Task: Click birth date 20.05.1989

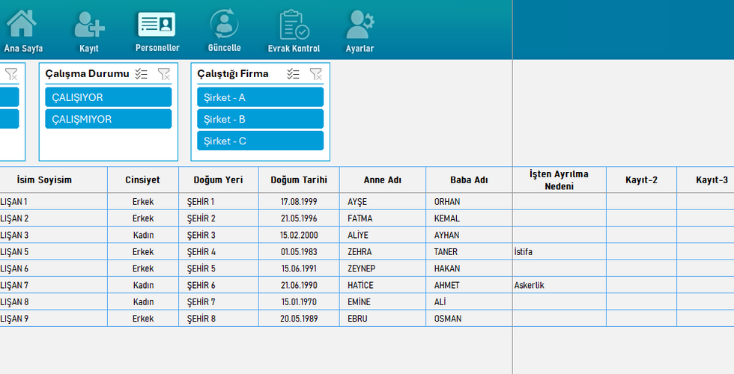Action: pos(299,319)
